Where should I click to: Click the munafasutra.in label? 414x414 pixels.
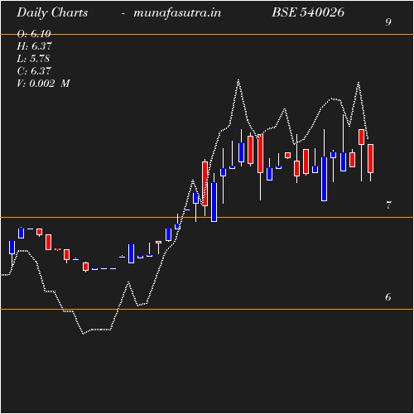(x=177, y=12)
